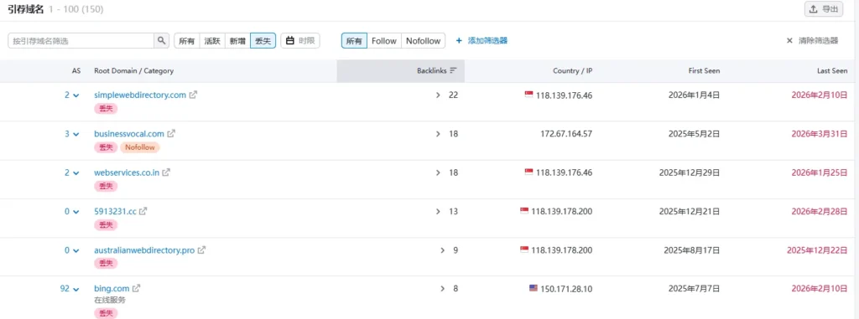The width and height of the screenshot is (859, 319).
Task: Select the 所有 link type filter
Action: 354,41
